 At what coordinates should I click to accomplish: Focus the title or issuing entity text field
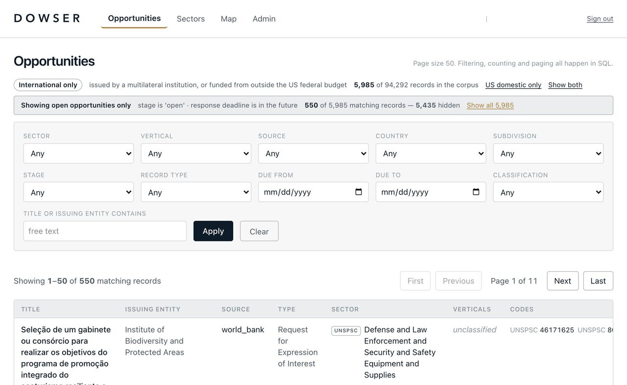point(105,231)
